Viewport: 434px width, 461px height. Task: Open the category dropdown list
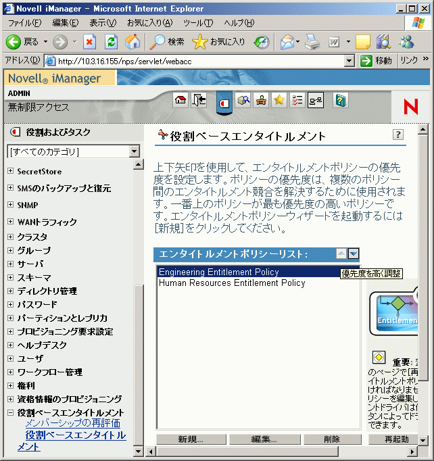134,151
